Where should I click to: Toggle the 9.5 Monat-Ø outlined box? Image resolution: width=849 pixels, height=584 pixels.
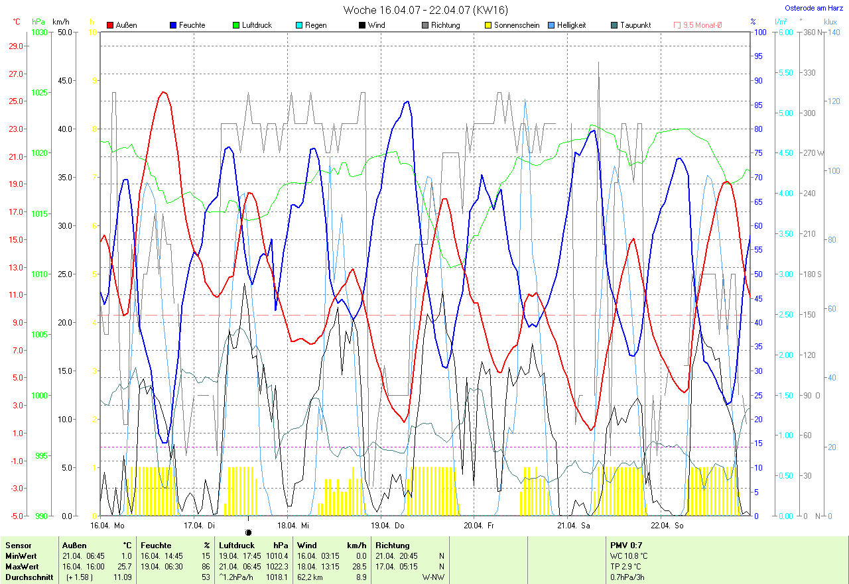pos(677,25)
